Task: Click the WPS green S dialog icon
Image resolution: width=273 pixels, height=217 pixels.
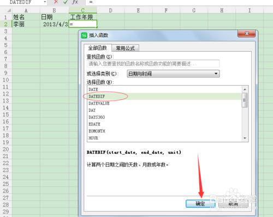Action: (x=84, y=35)
